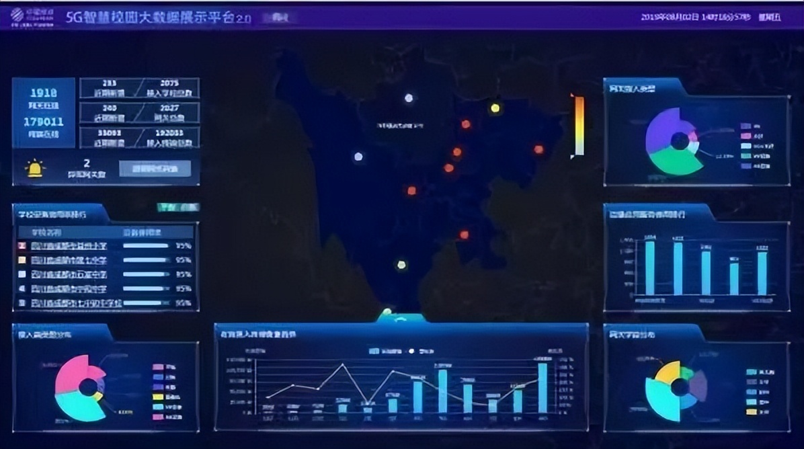This screenshot has height=449, width=804.
Task: Click the 192033 connected terminals value
Action: (169, 133)
